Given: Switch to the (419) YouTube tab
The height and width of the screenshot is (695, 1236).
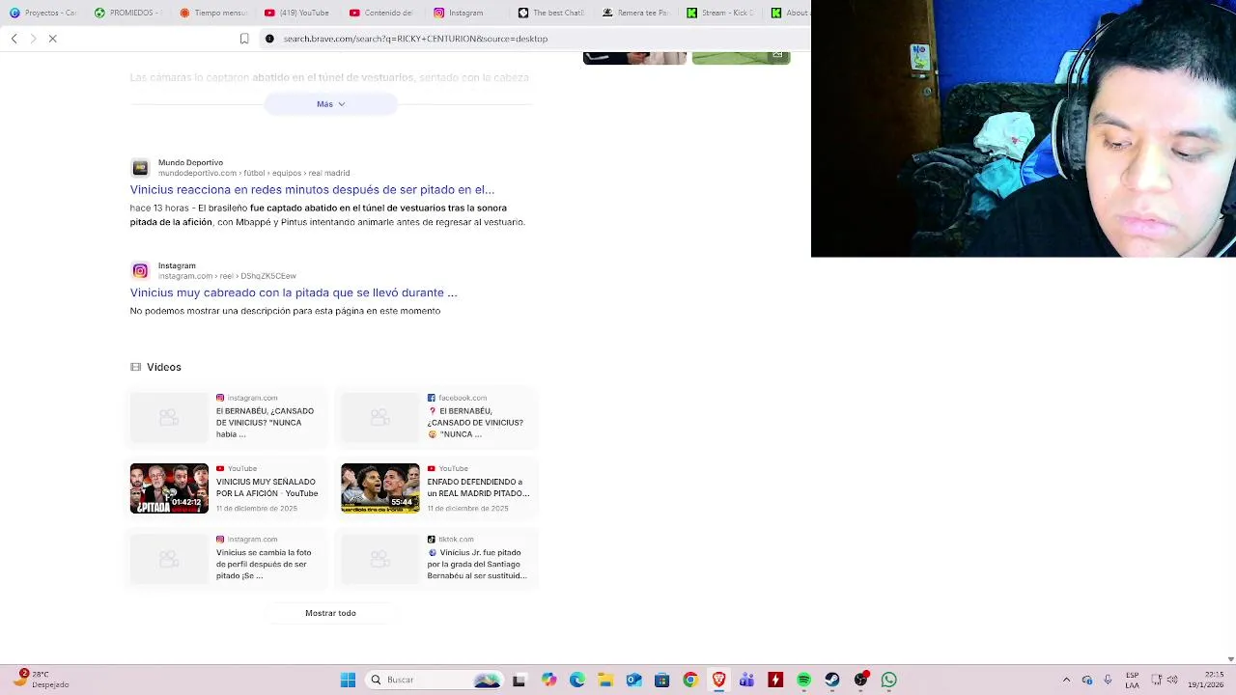Looking at the screenshot, I should [297, 13].
